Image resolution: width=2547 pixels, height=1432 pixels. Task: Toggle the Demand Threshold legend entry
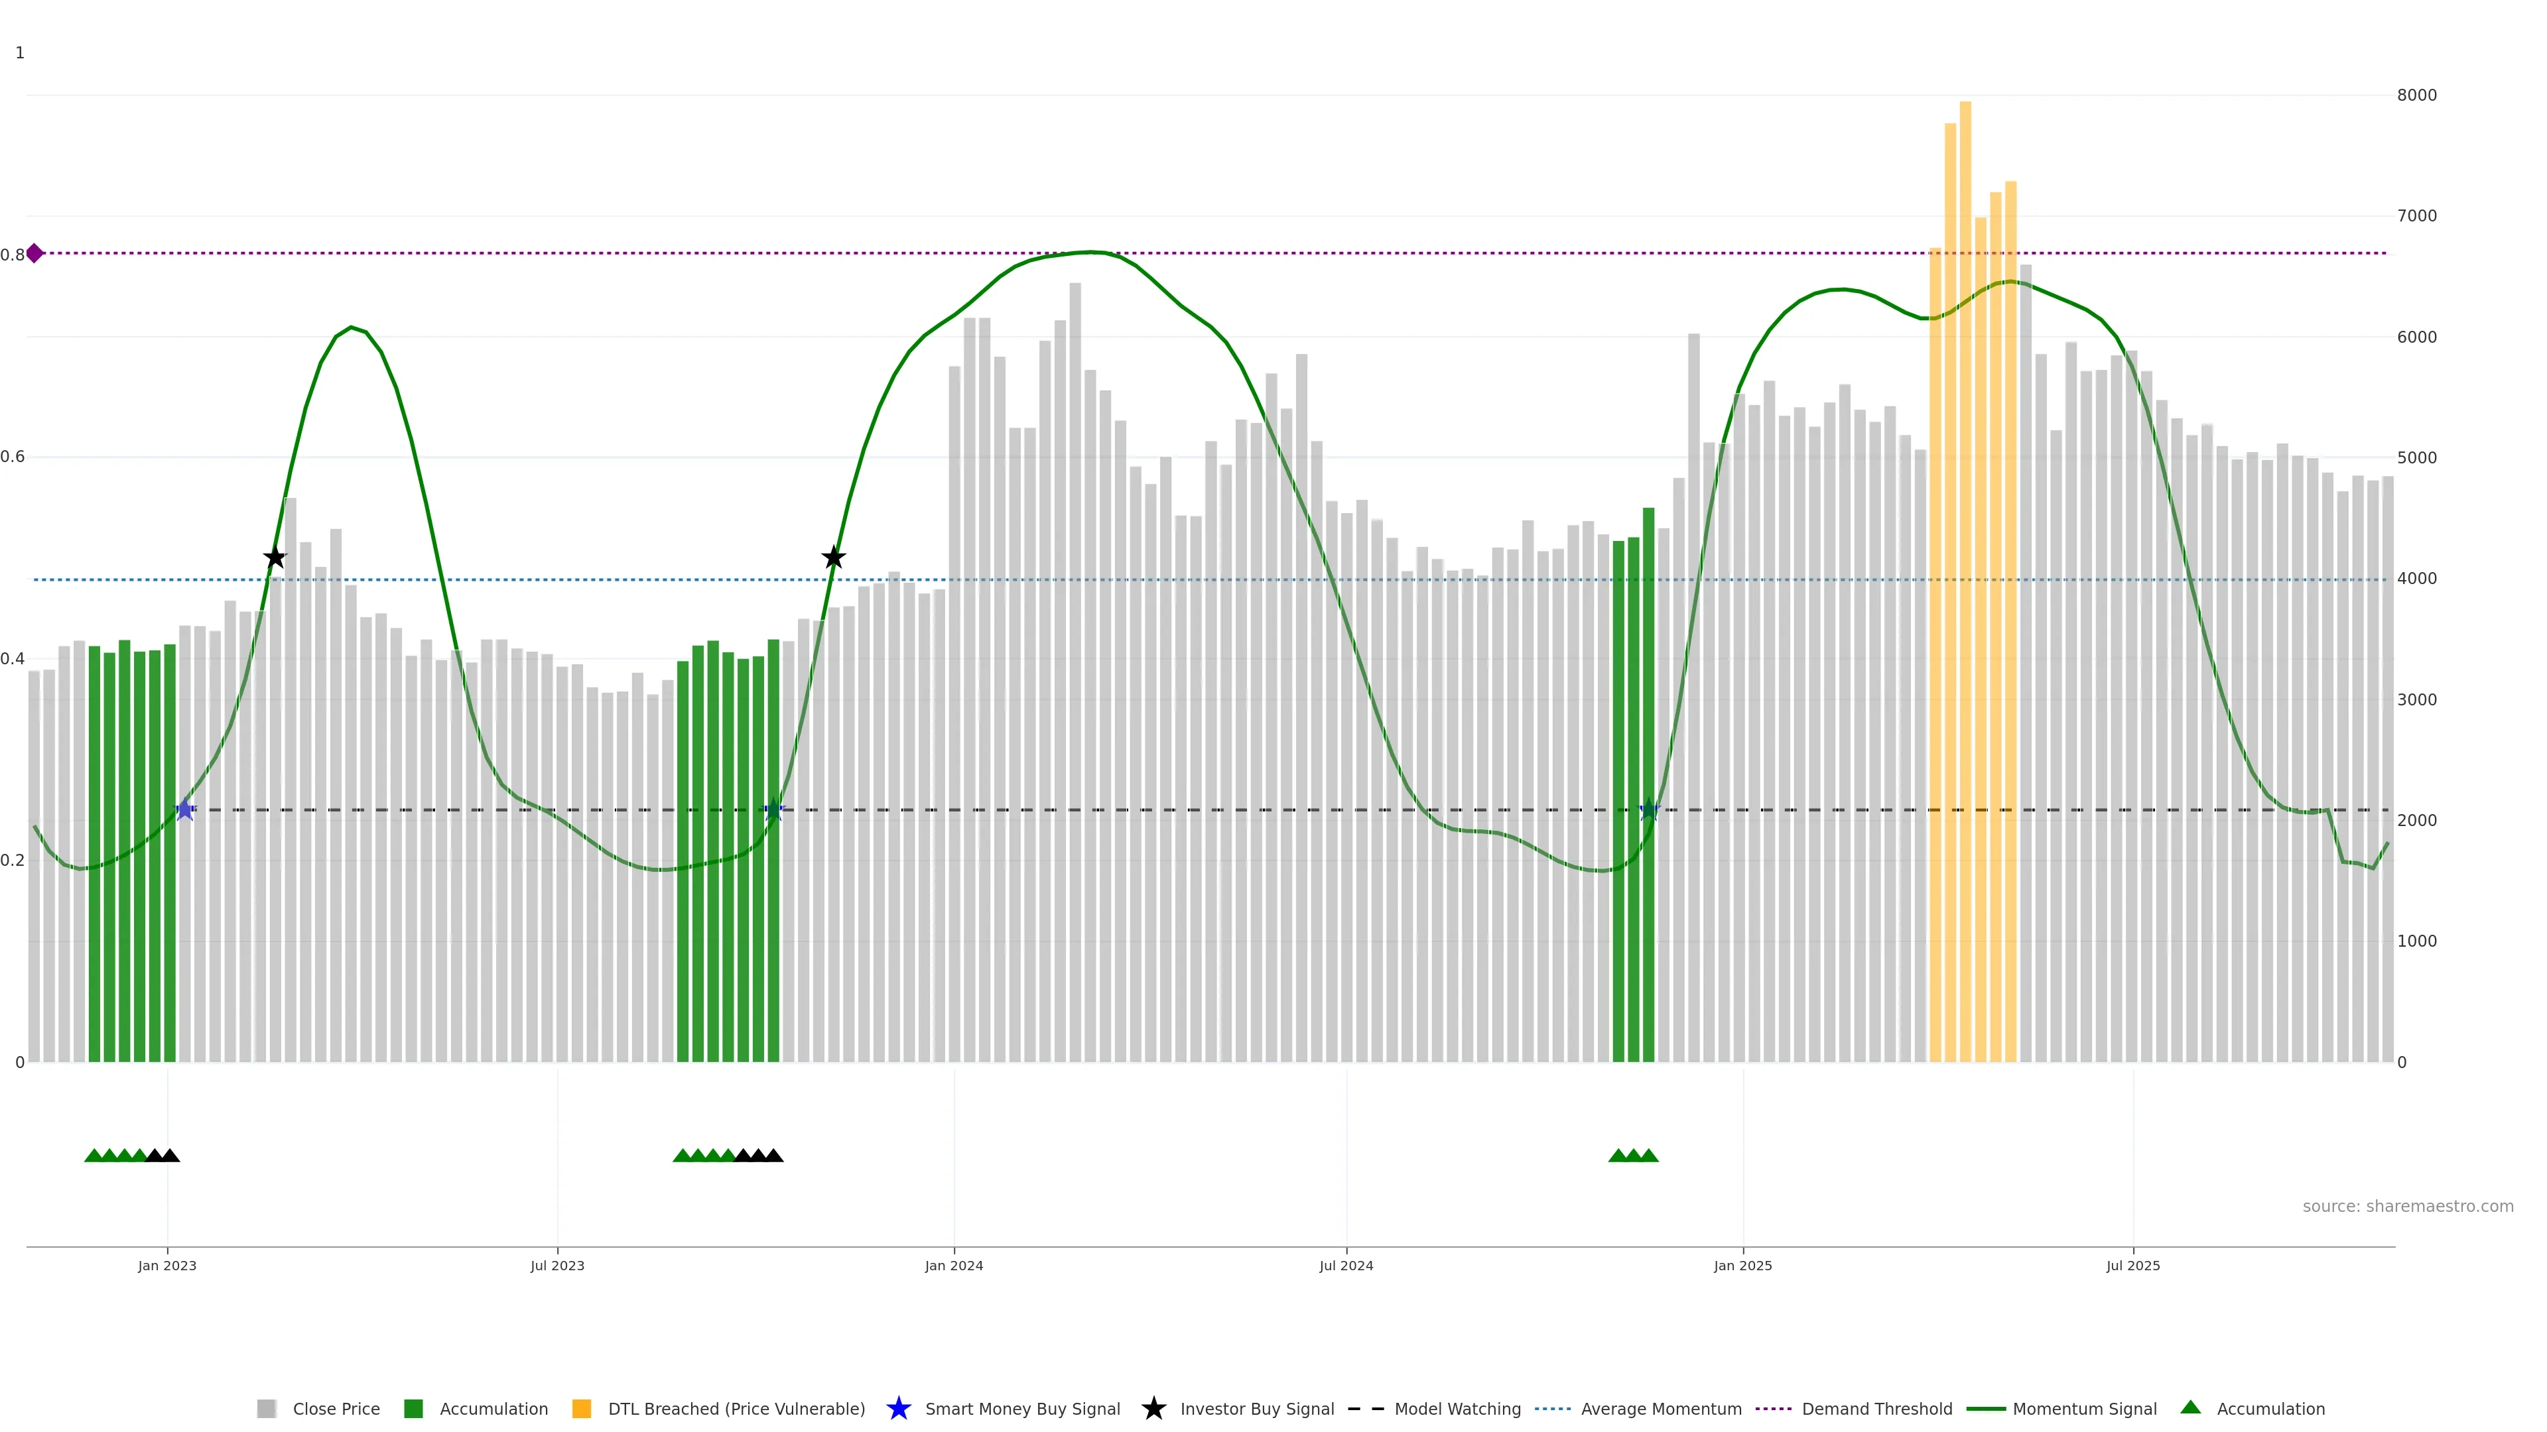coord(1876,1409)
